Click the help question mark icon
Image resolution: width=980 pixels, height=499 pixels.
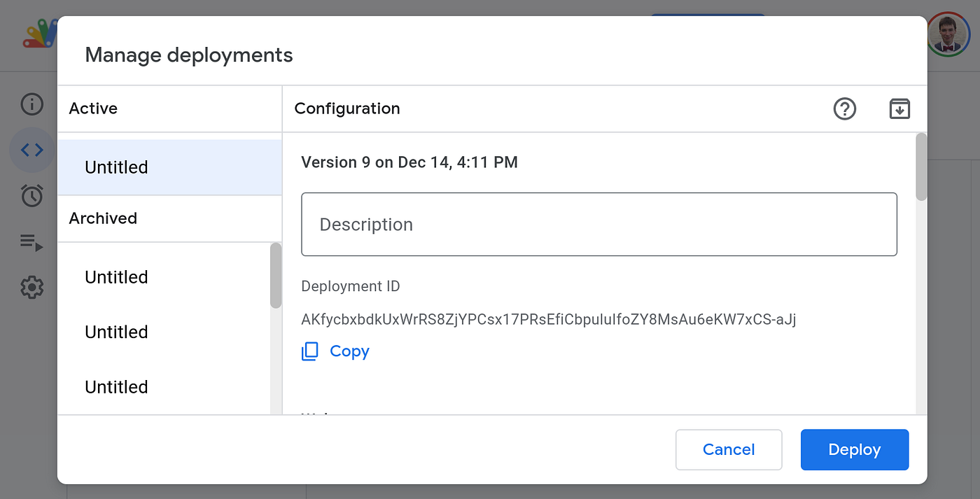[x=845, y=109]
